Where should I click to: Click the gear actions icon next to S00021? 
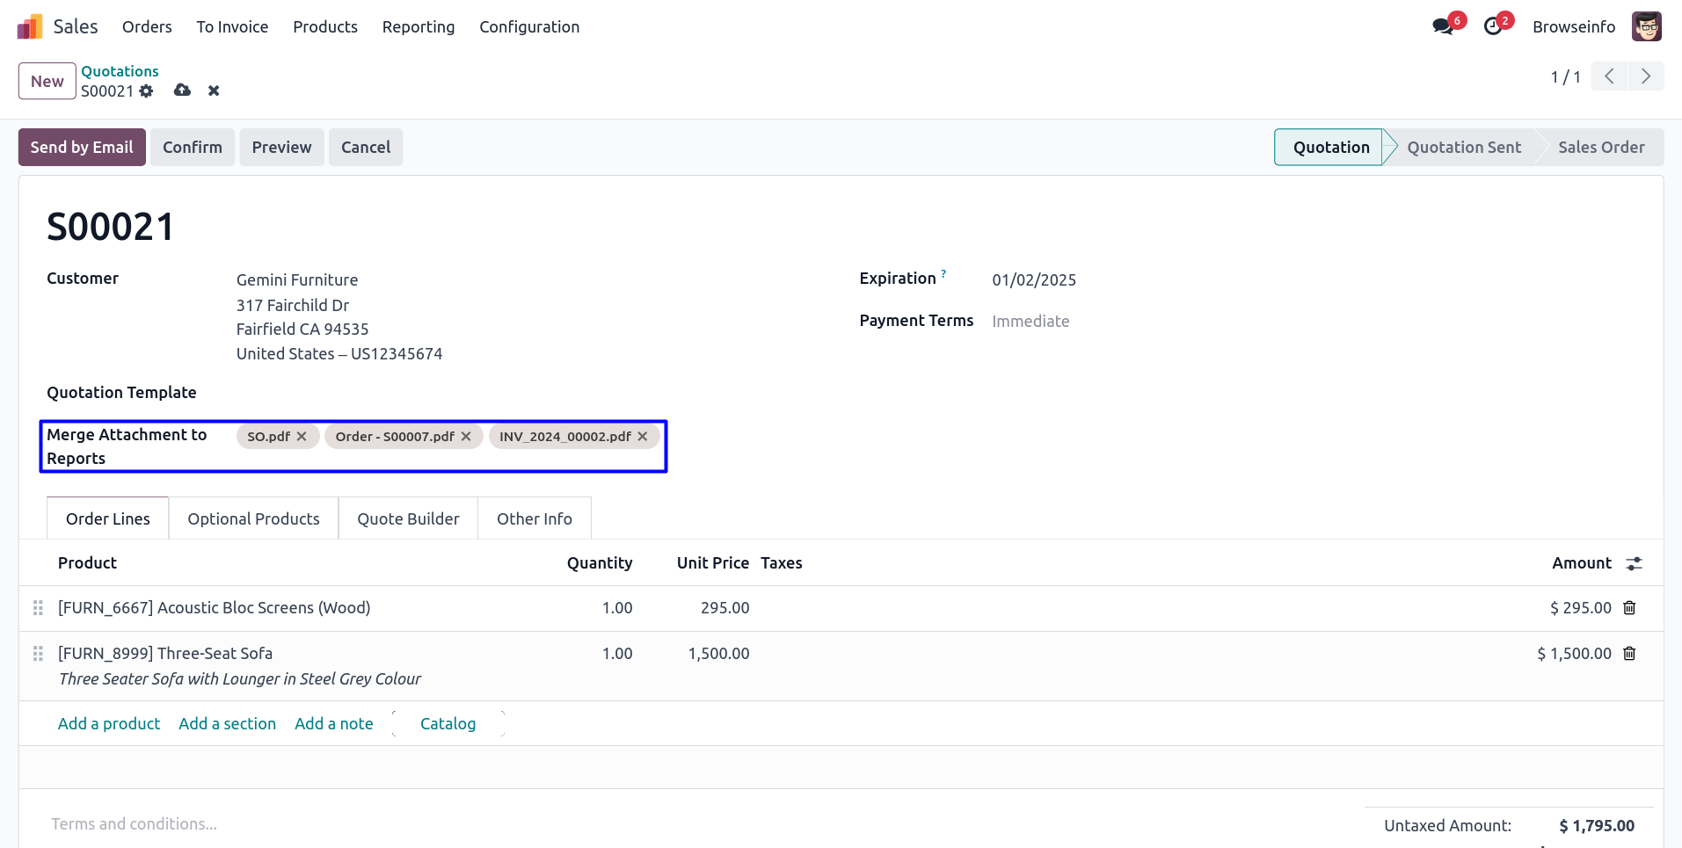(146, 91)
